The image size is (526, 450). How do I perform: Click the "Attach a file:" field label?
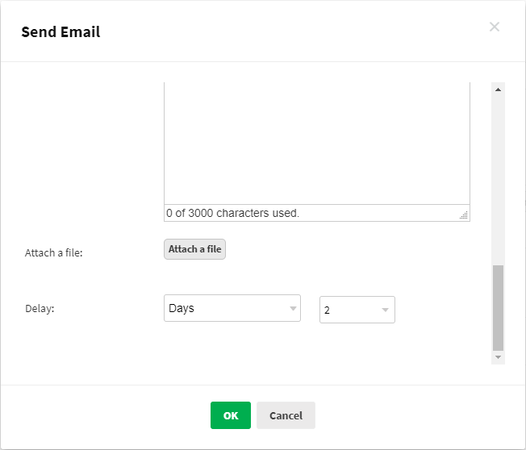click(x=54, y=252)
